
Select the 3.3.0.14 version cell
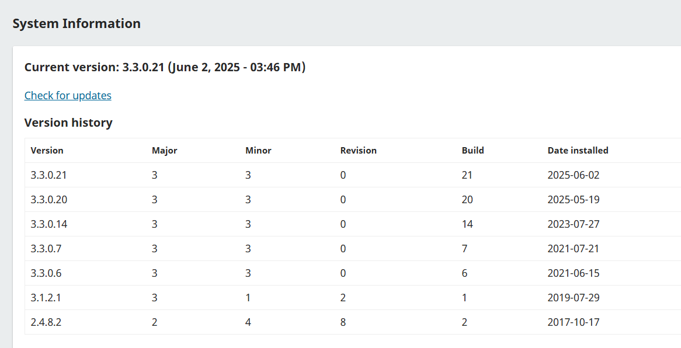pos(48,224)
